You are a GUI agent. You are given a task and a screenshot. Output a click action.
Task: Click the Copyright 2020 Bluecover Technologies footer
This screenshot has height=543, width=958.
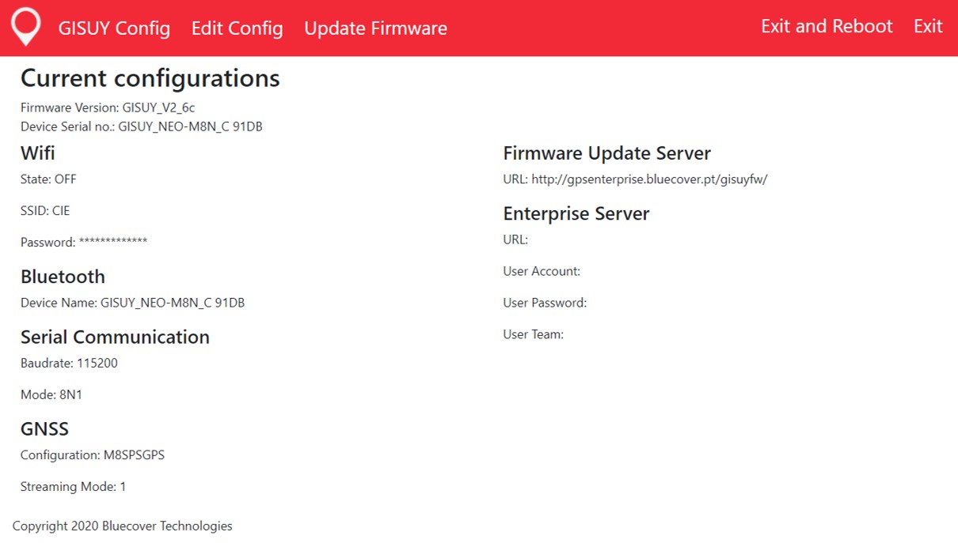pyautogui.click(x=124, y=526)
